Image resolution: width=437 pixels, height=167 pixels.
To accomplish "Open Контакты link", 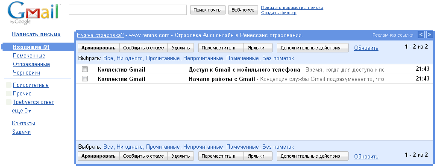I will pyautogui.click(x=23, y=124).
